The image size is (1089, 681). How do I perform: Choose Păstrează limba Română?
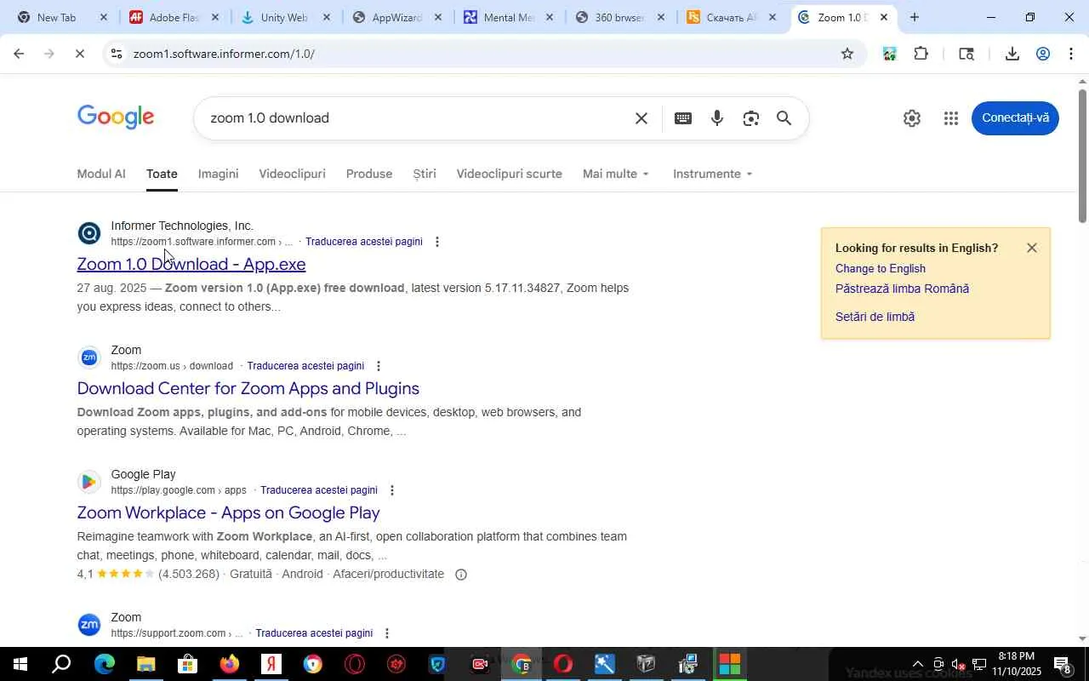pos(902,289)
